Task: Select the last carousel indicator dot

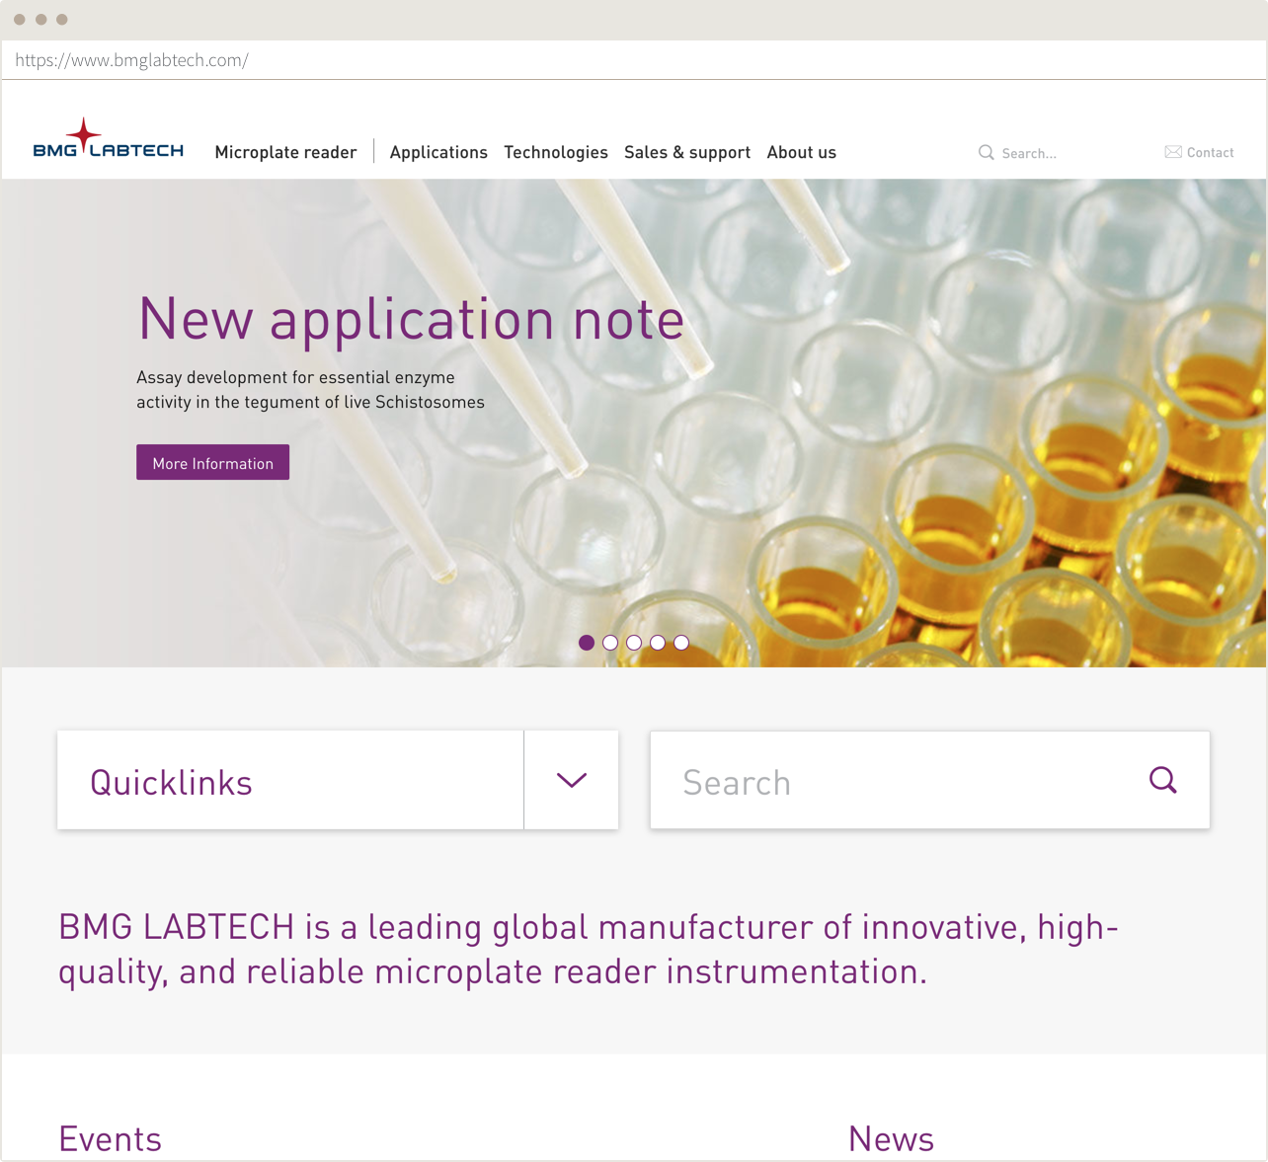Action: coord(681,643)
